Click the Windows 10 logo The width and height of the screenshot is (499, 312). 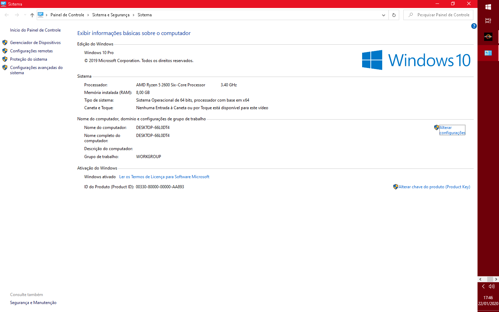pos(416,60)
